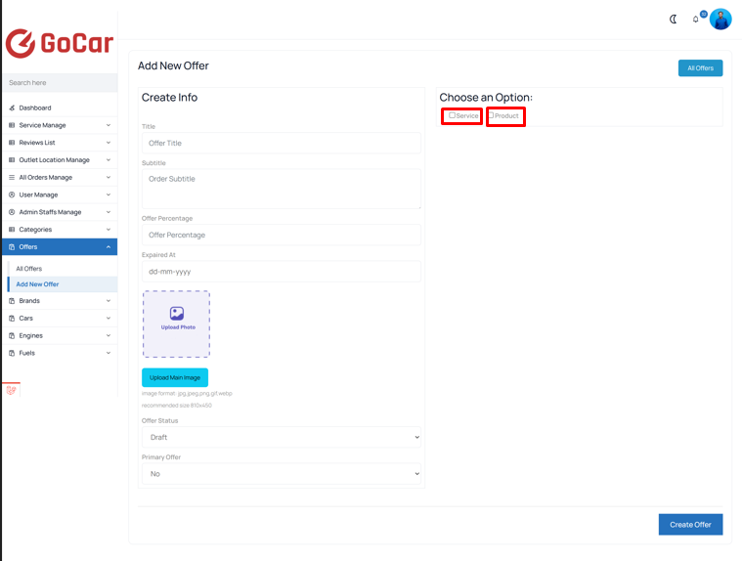Toggle dark mode moon icon

pos(673,20)
